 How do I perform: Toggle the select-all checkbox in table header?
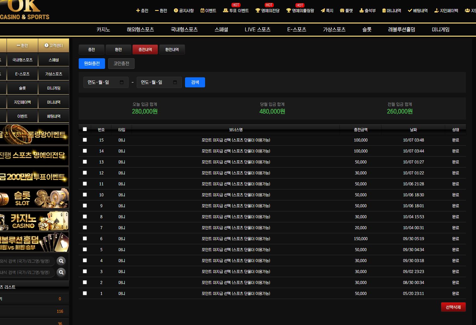[85, 129]
